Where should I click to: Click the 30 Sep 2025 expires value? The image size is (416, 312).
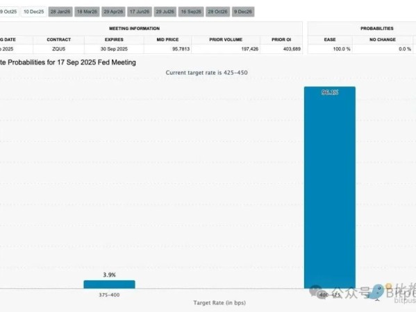114,49
